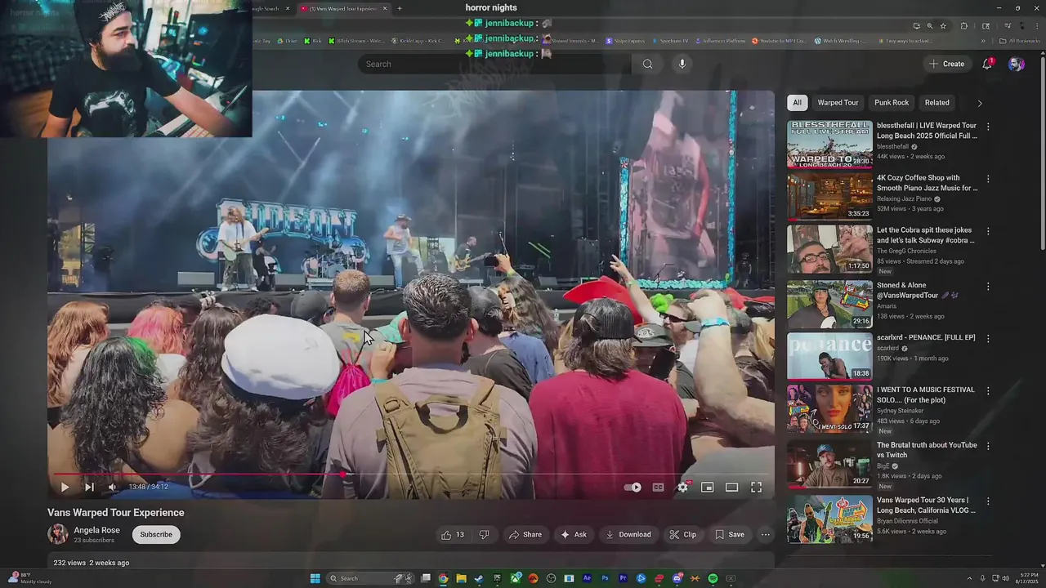Image resolution: width=1046 pixels, height=588 pixels.
Task: Open All Bookmarks folder
Action: pyautogui.click(x=1020, y=41)
